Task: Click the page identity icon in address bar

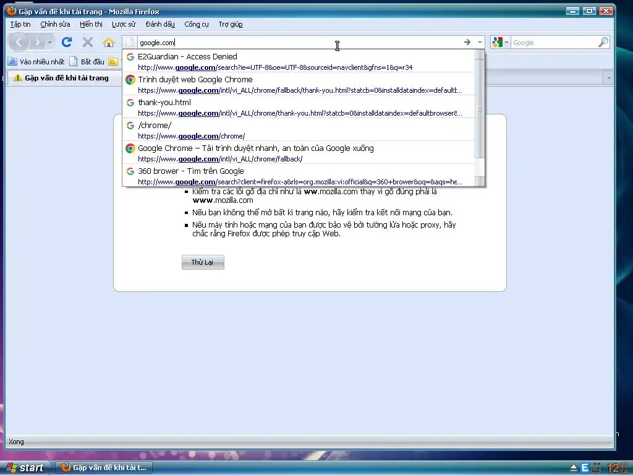Action: pos(130,43)
